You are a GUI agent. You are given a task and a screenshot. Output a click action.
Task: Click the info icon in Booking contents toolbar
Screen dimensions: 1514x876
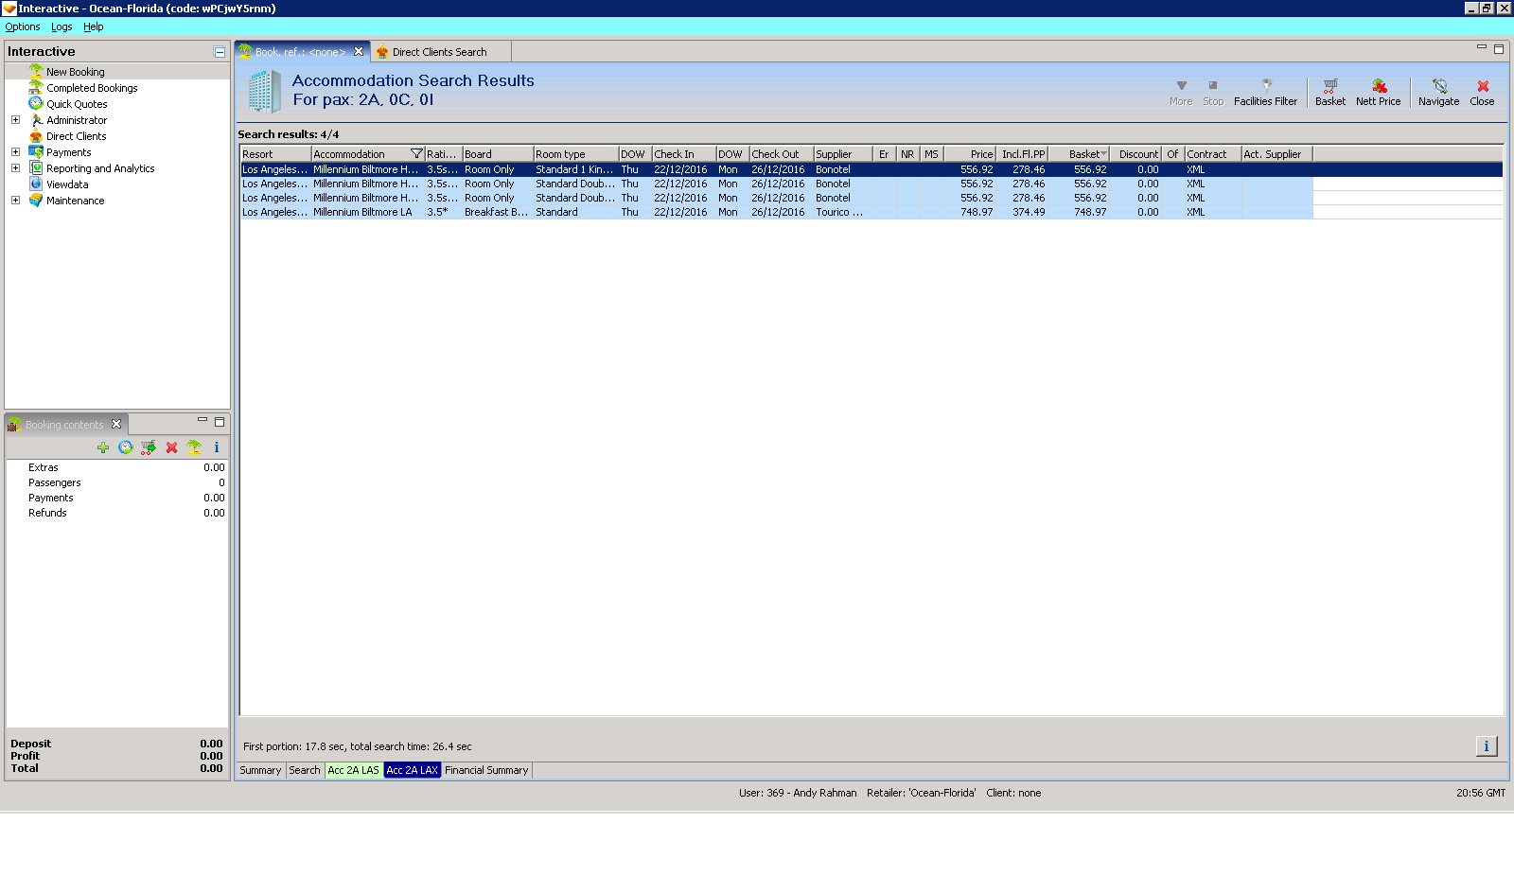point(217,447)
